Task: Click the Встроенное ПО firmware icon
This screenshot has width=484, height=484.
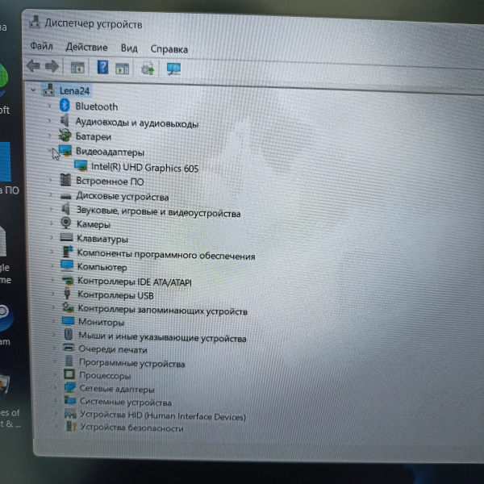Action: tap(65, 180)
